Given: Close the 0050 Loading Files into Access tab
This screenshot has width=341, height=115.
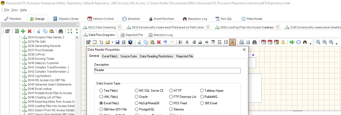Looking at the screenshot, I should click(278, 27).
